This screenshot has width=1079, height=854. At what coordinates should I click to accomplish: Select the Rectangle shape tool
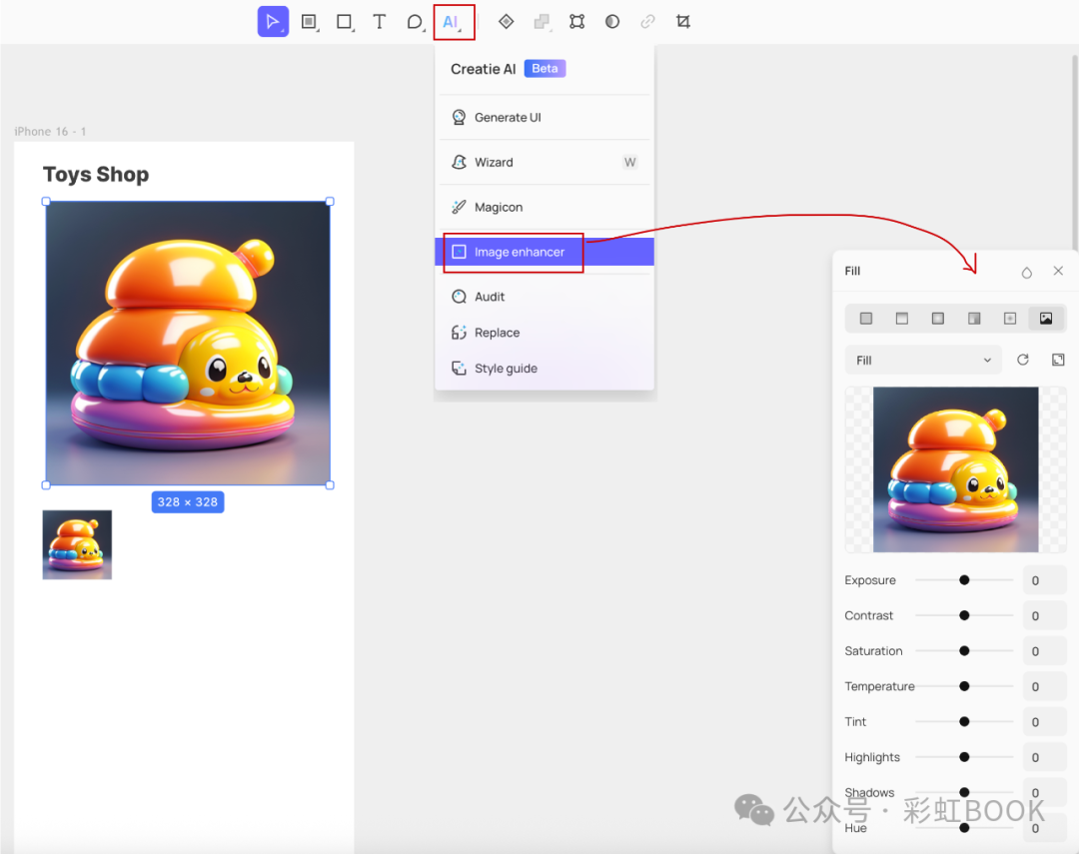coord(344,21)
